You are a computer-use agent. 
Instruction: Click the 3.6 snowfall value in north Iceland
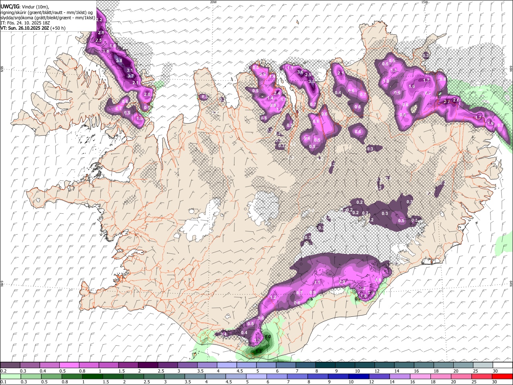[x=300, y=72]
